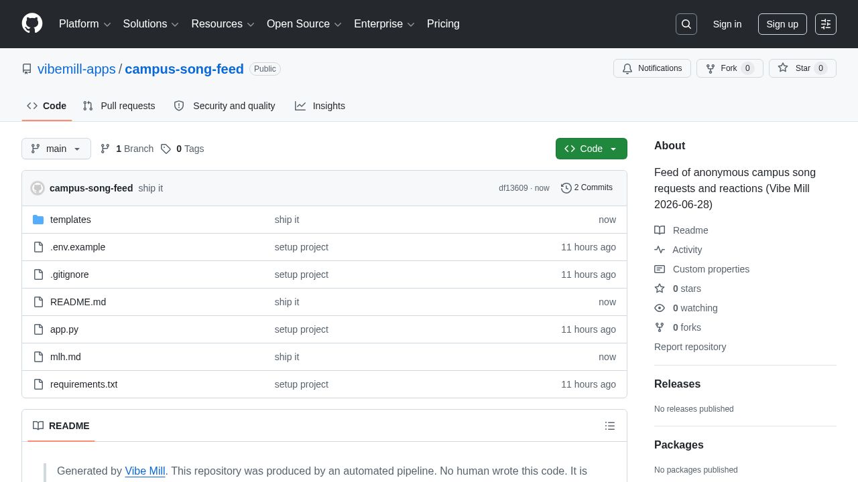Click the repository icon beside vibemill-apps

(x=27, y=69)
